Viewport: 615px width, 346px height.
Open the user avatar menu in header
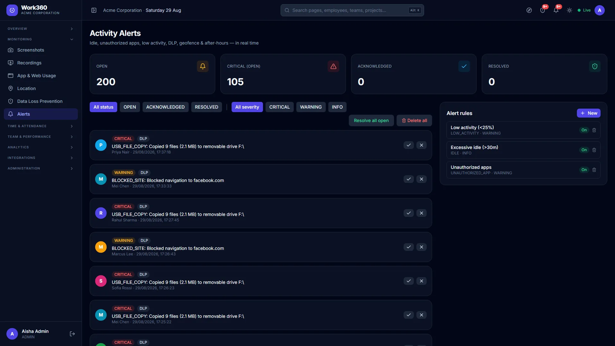click(x=600, y=10)
